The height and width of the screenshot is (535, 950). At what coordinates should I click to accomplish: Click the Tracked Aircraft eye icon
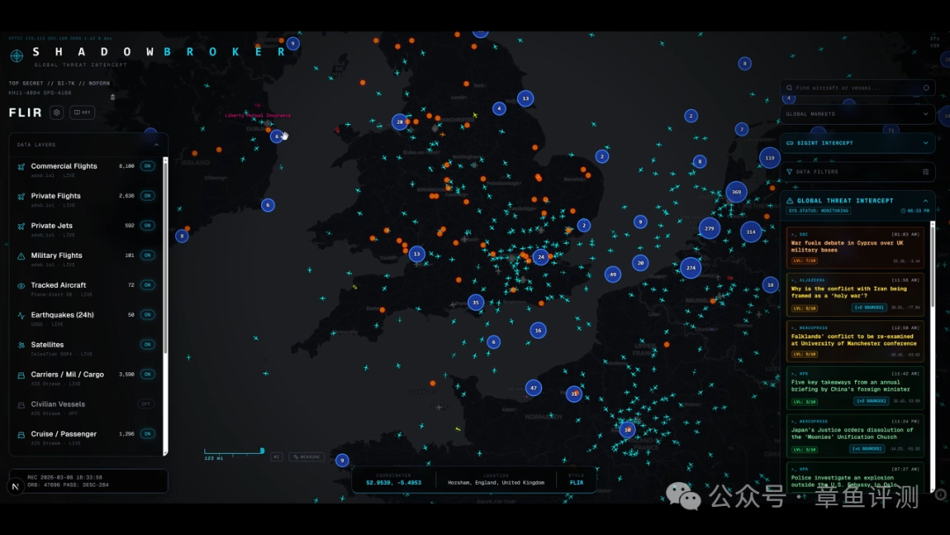tap(21, 286)
